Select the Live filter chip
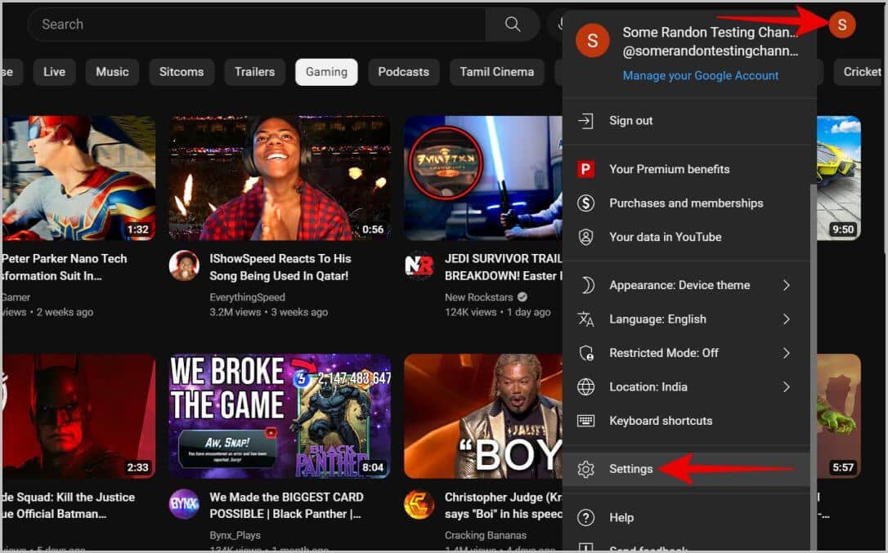Viewport: 888px width, 553px height. coord(54,72)
